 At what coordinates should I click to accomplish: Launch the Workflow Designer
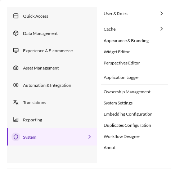[x=134, y=137]
